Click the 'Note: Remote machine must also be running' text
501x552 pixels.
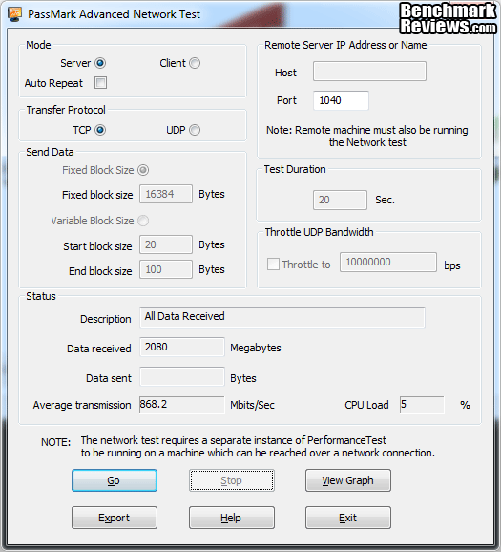click(367, 130)
